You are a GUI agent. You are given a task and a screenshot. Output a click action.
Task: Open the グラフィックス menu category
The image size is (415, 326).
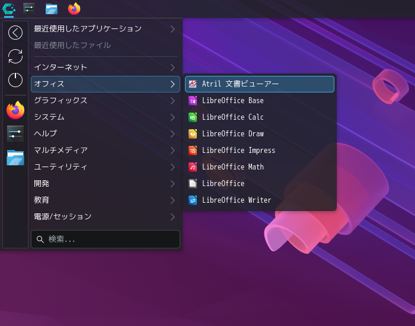pyautogui.click(x=106, y=101)
